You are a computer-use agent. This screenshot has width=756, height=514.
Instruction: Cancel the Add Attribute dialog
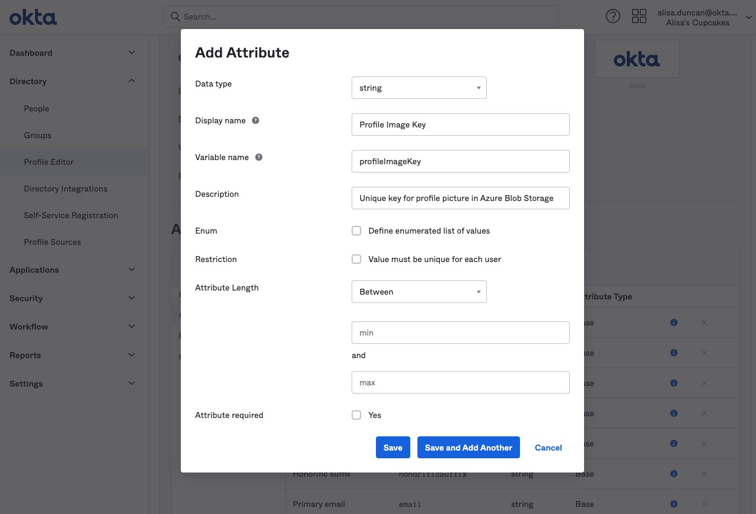(548, 448)
